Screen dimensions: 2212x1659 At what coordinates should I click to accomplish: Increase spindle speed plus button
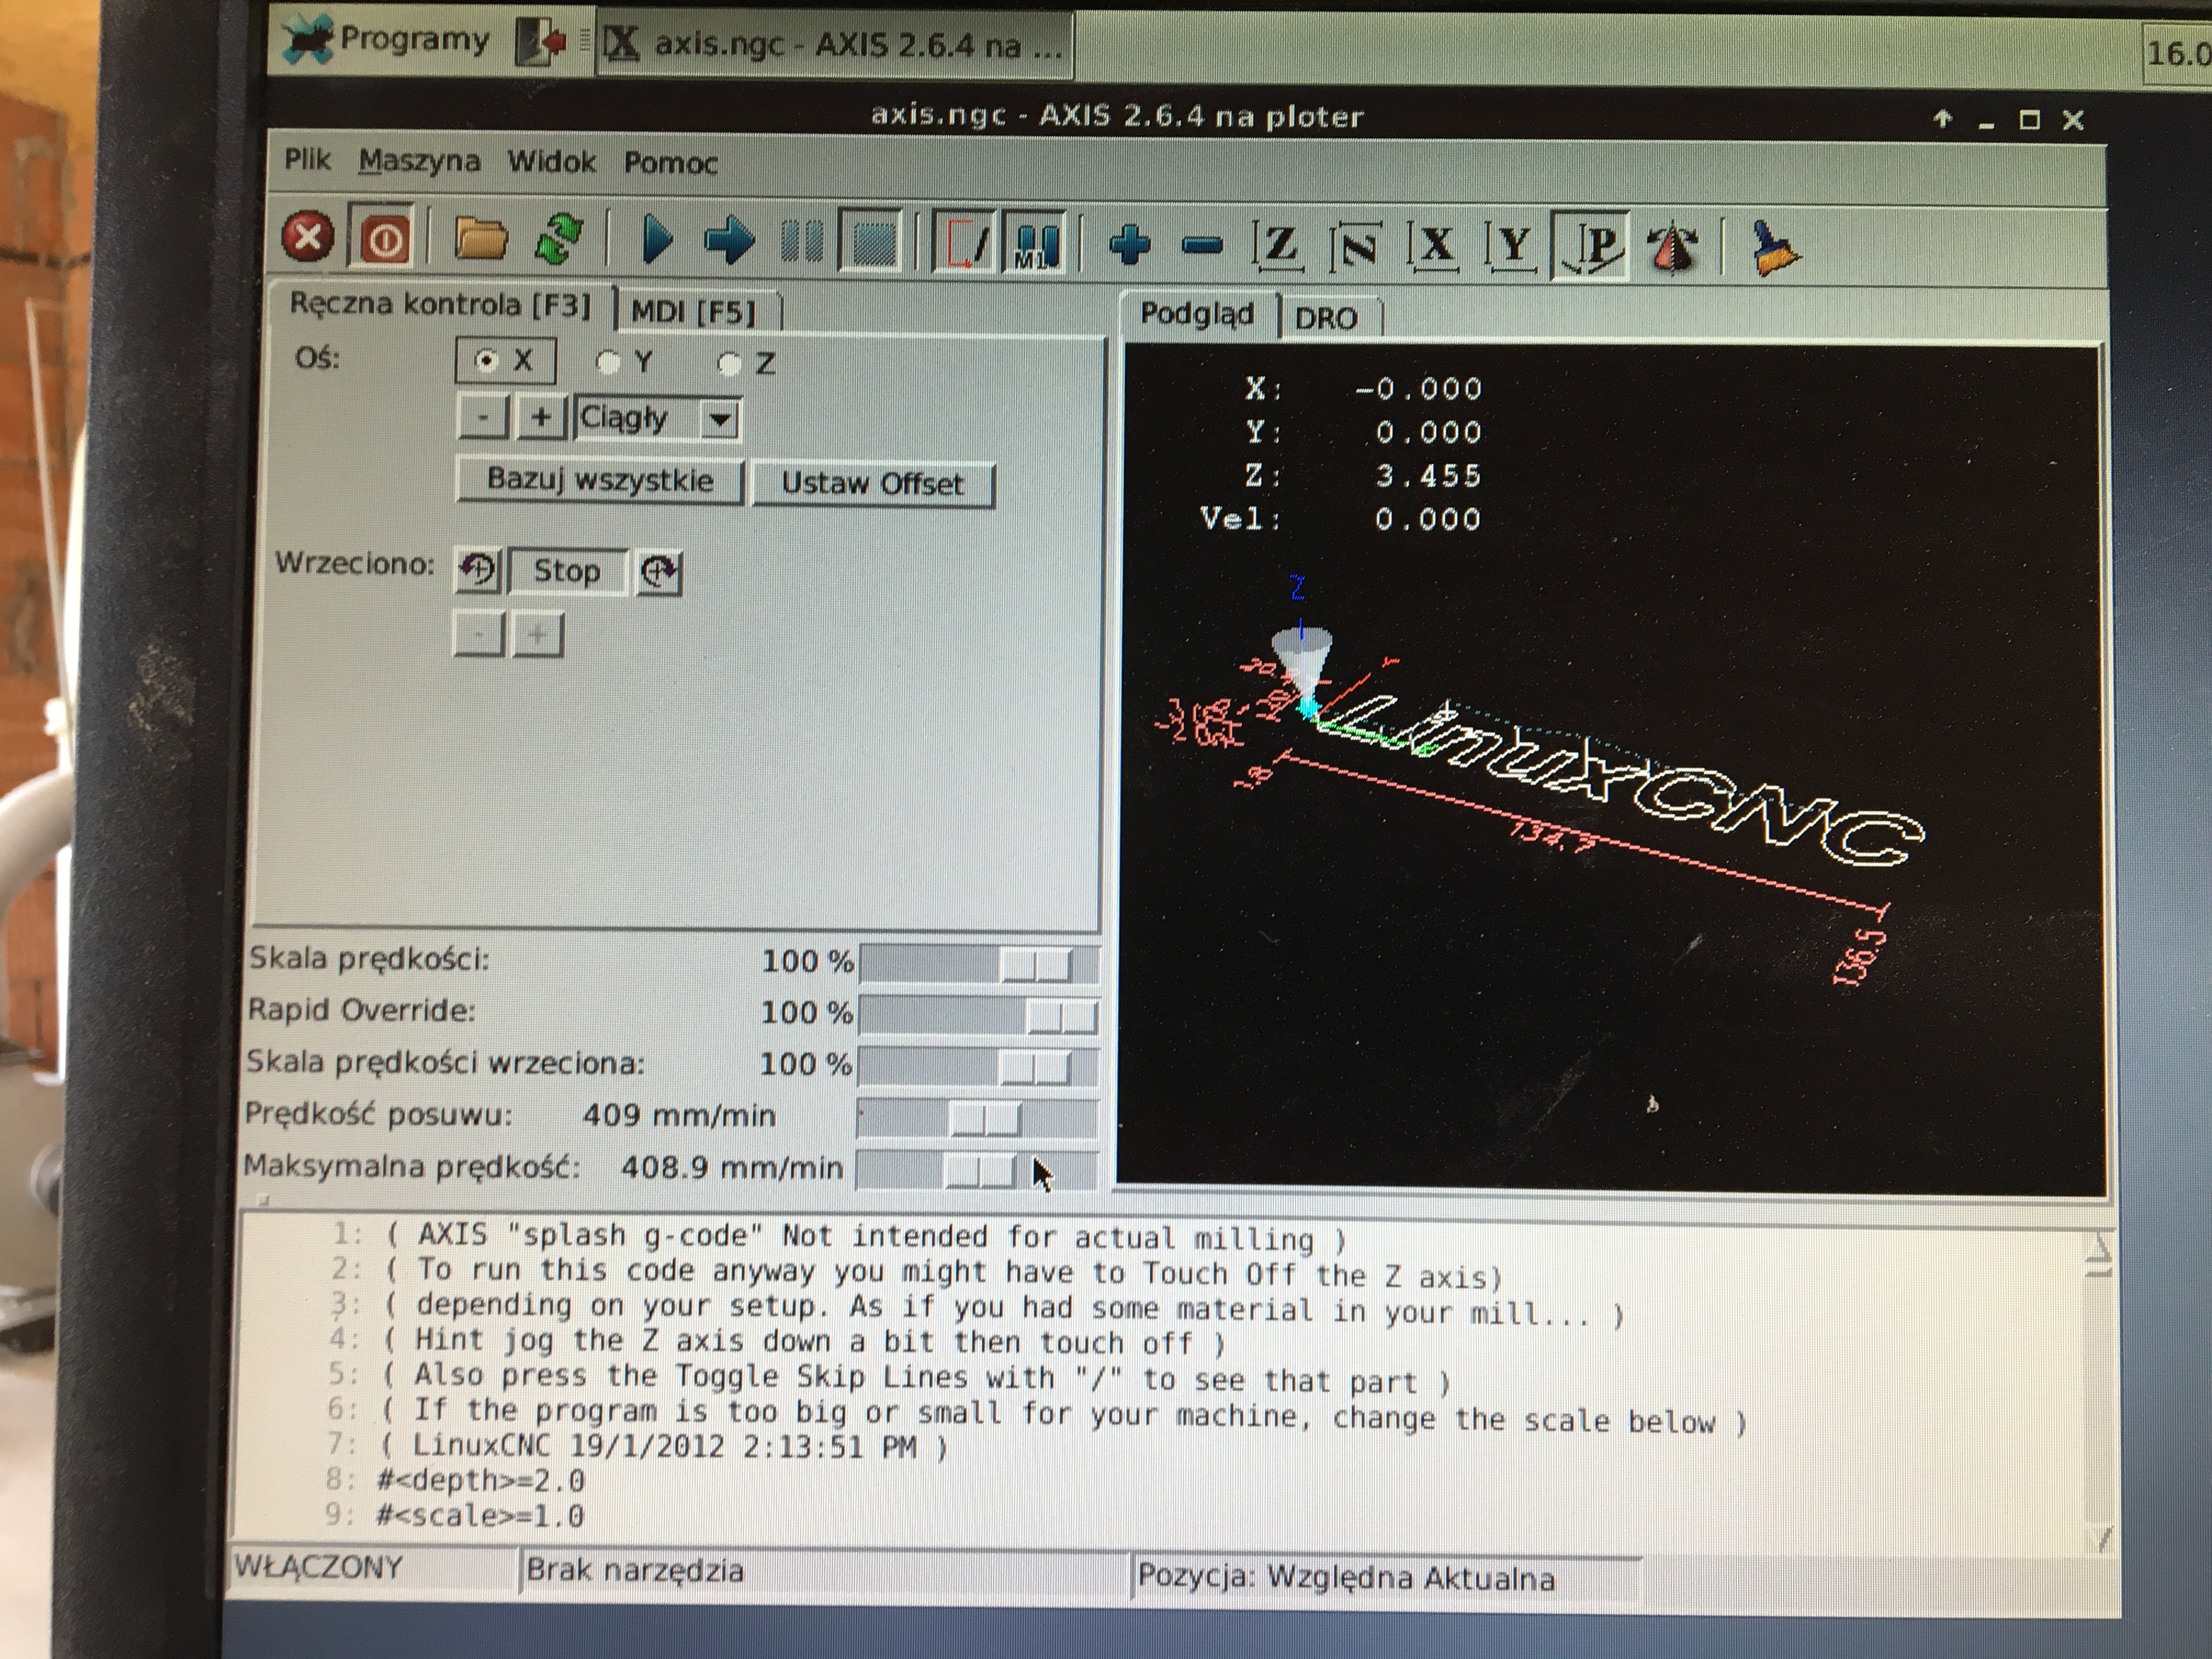click(x=538, y=634)
